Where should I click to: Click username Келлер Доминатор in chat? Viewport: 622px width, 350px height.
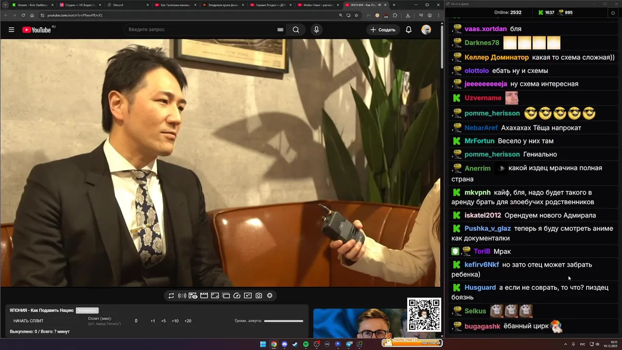(x=497, y=57)
